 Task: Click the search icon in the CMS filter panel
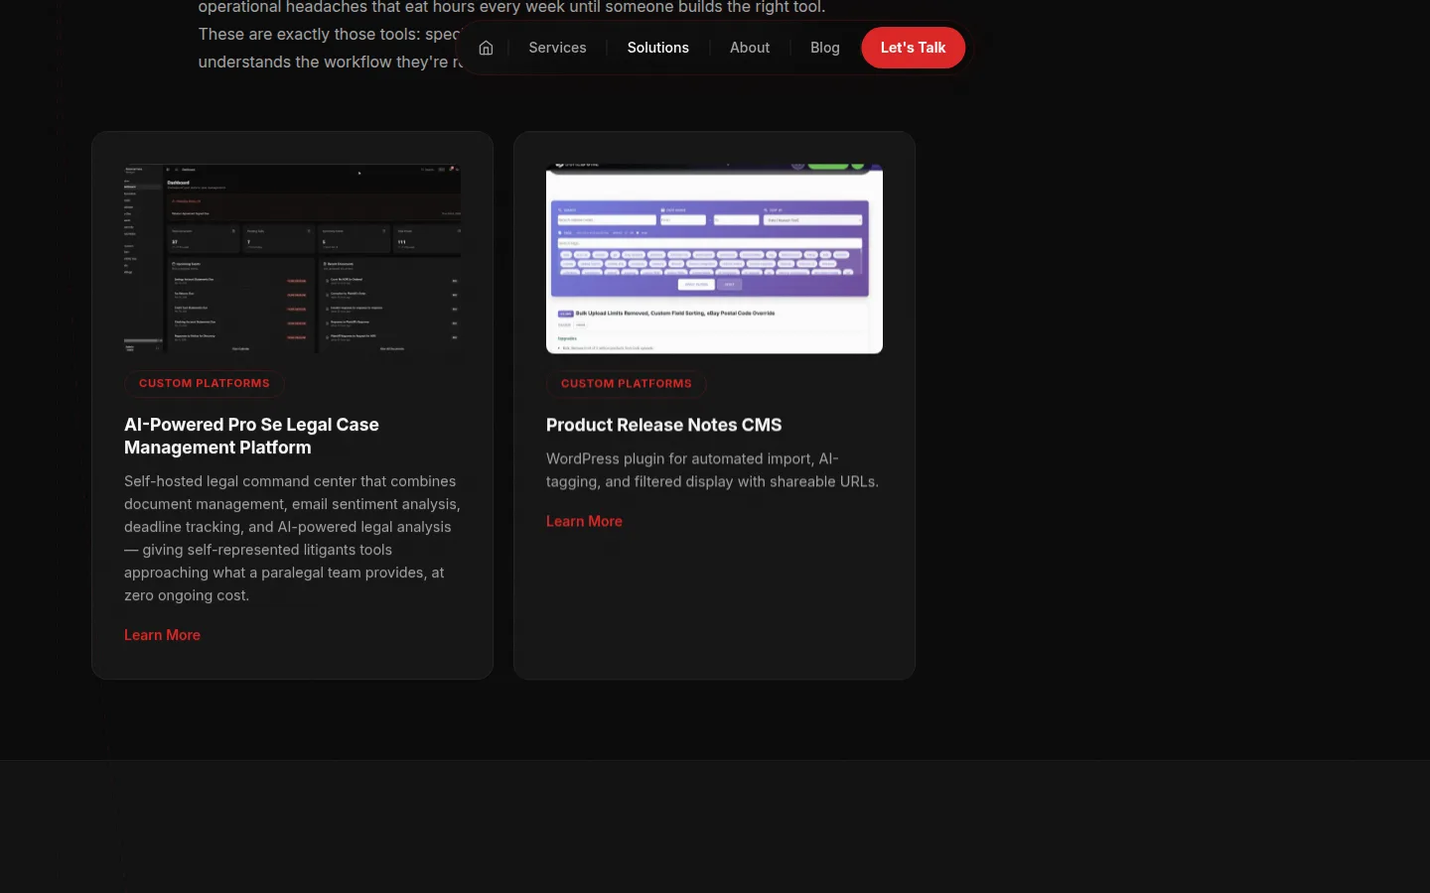(x=559, y=209)
